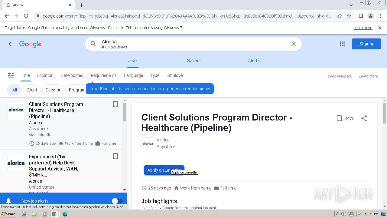The width and height of the screenshot is (387, 218).
Task: Click the search magnifier icon
Action: pyautogui.click(x=93, y=44)
